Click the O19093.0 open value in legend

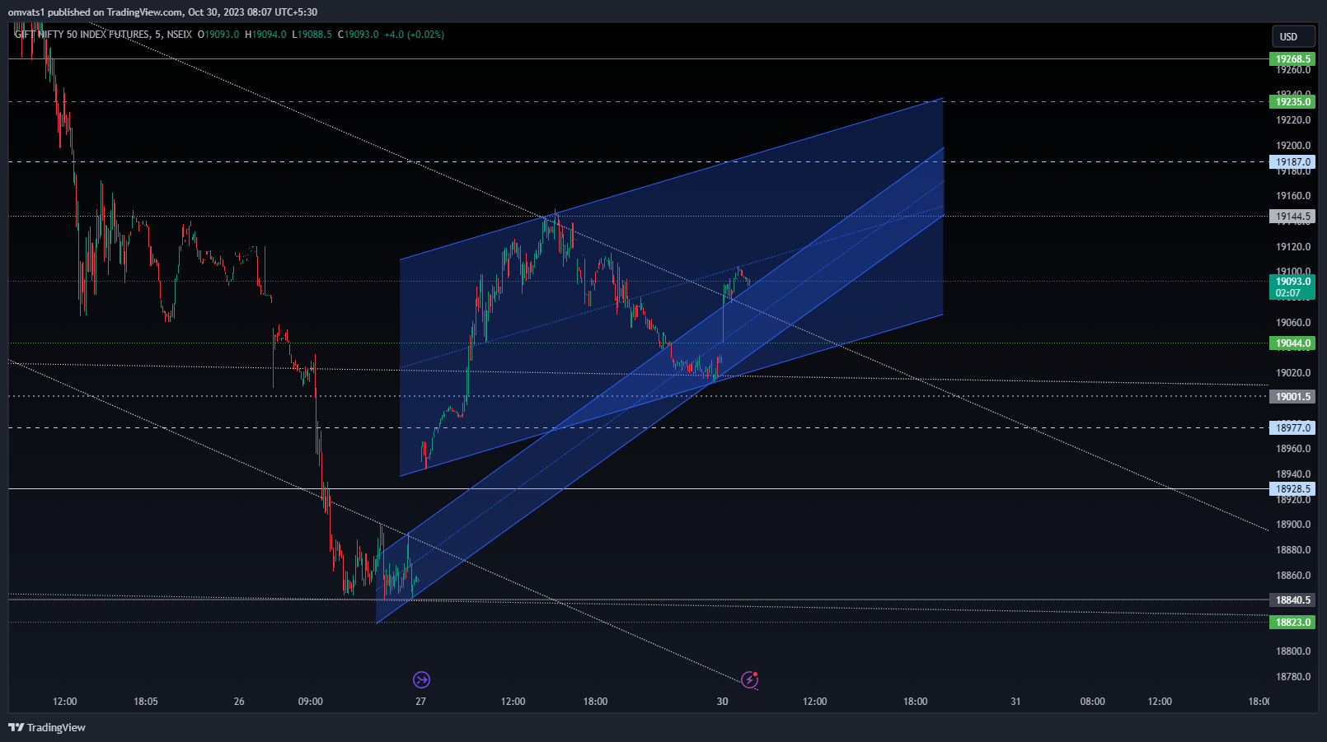tap(218, 35)
